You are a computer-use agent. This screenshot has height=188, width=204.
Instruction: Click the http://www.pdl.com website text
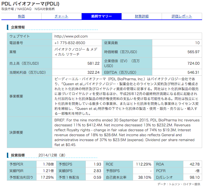(x=71, y=36)
